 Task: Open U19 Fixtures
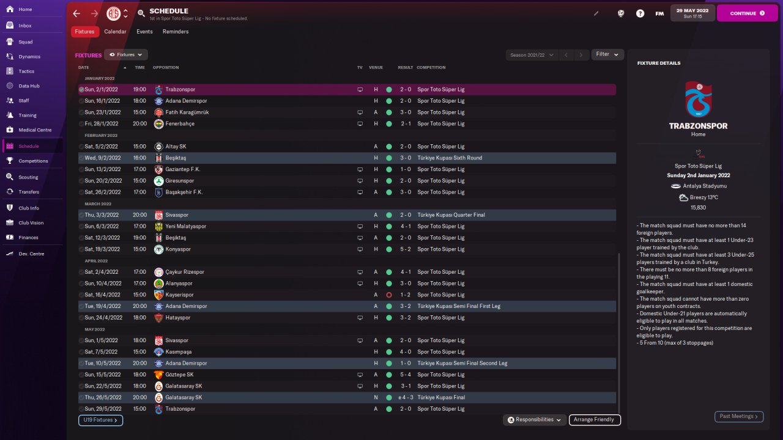pos(100,420)
